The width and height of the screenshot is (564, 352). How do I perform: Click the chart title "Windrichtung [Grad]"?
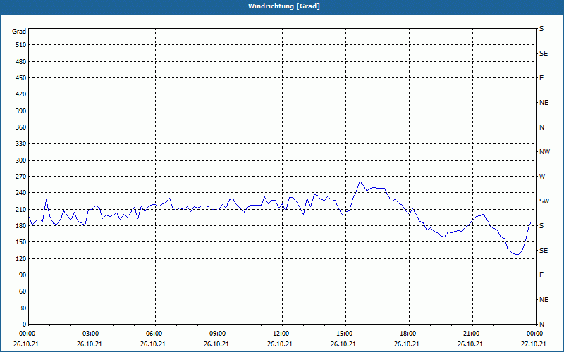[284, 6]
